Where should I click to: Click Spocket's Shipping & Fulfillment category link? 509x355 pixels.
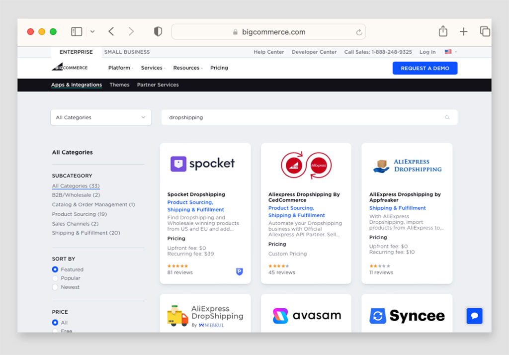tap(196, 210)
